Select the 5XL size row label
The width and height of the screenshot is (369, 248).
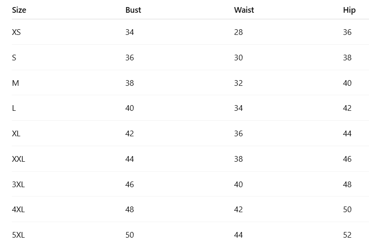point(18,235)
